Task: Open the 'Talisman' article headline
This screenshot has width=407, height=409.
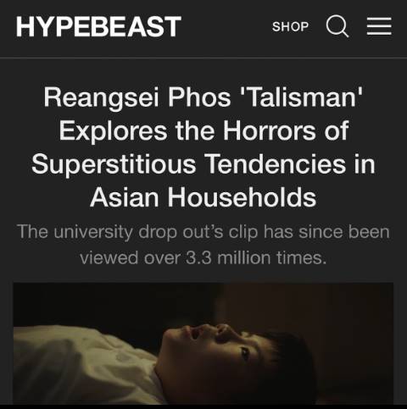Action: tap(203, 147)
